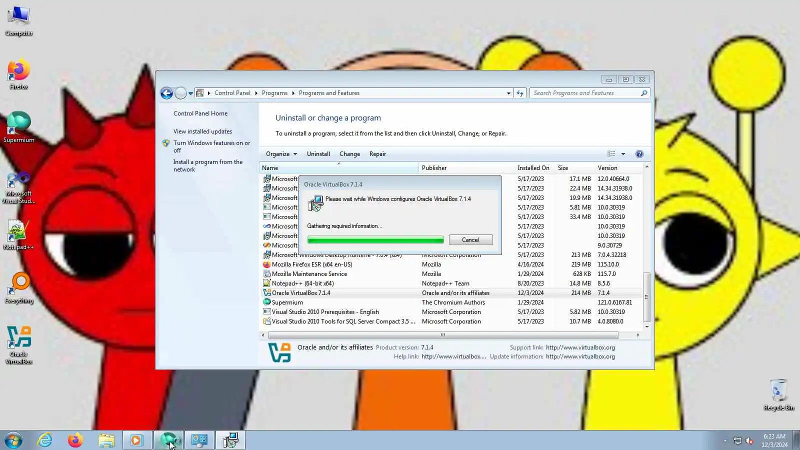Viewport: 800px width, 450px height.
Task: Open Windows Media Player from the taskbar
Action: pyautogui.click(x=136, y=440)
